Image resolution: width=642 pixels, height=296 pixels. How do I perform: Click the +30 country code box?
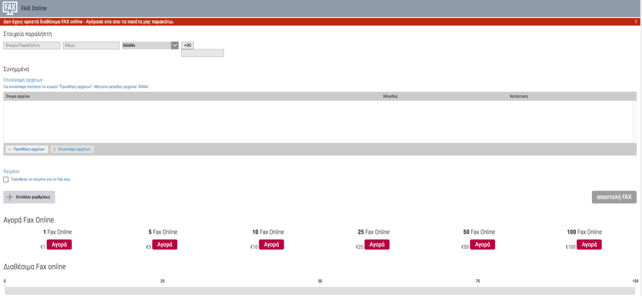[x=187, y=46]
